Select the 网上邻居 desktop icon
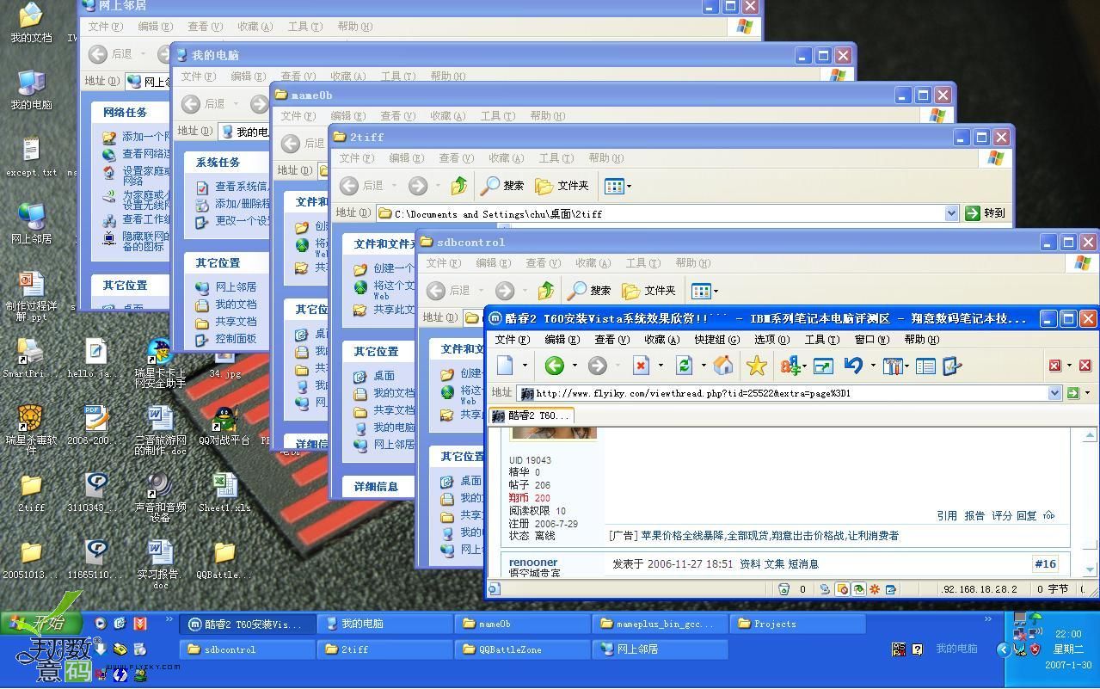The image size is (1100, 689). point(31,224)
